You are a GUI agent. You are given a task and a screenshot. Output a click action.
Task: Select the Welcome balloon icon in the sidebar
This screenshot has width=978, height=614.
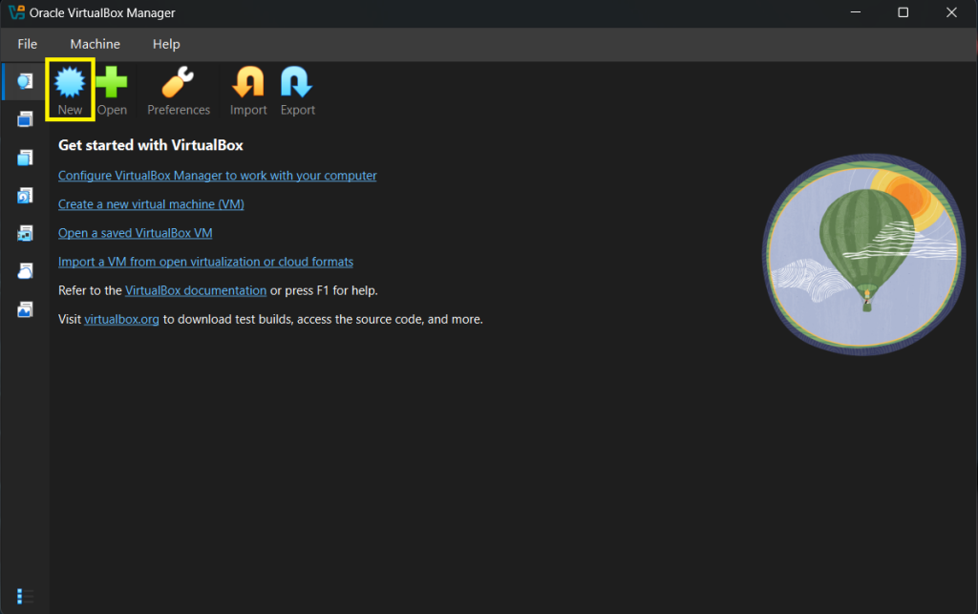click(24, 81)
